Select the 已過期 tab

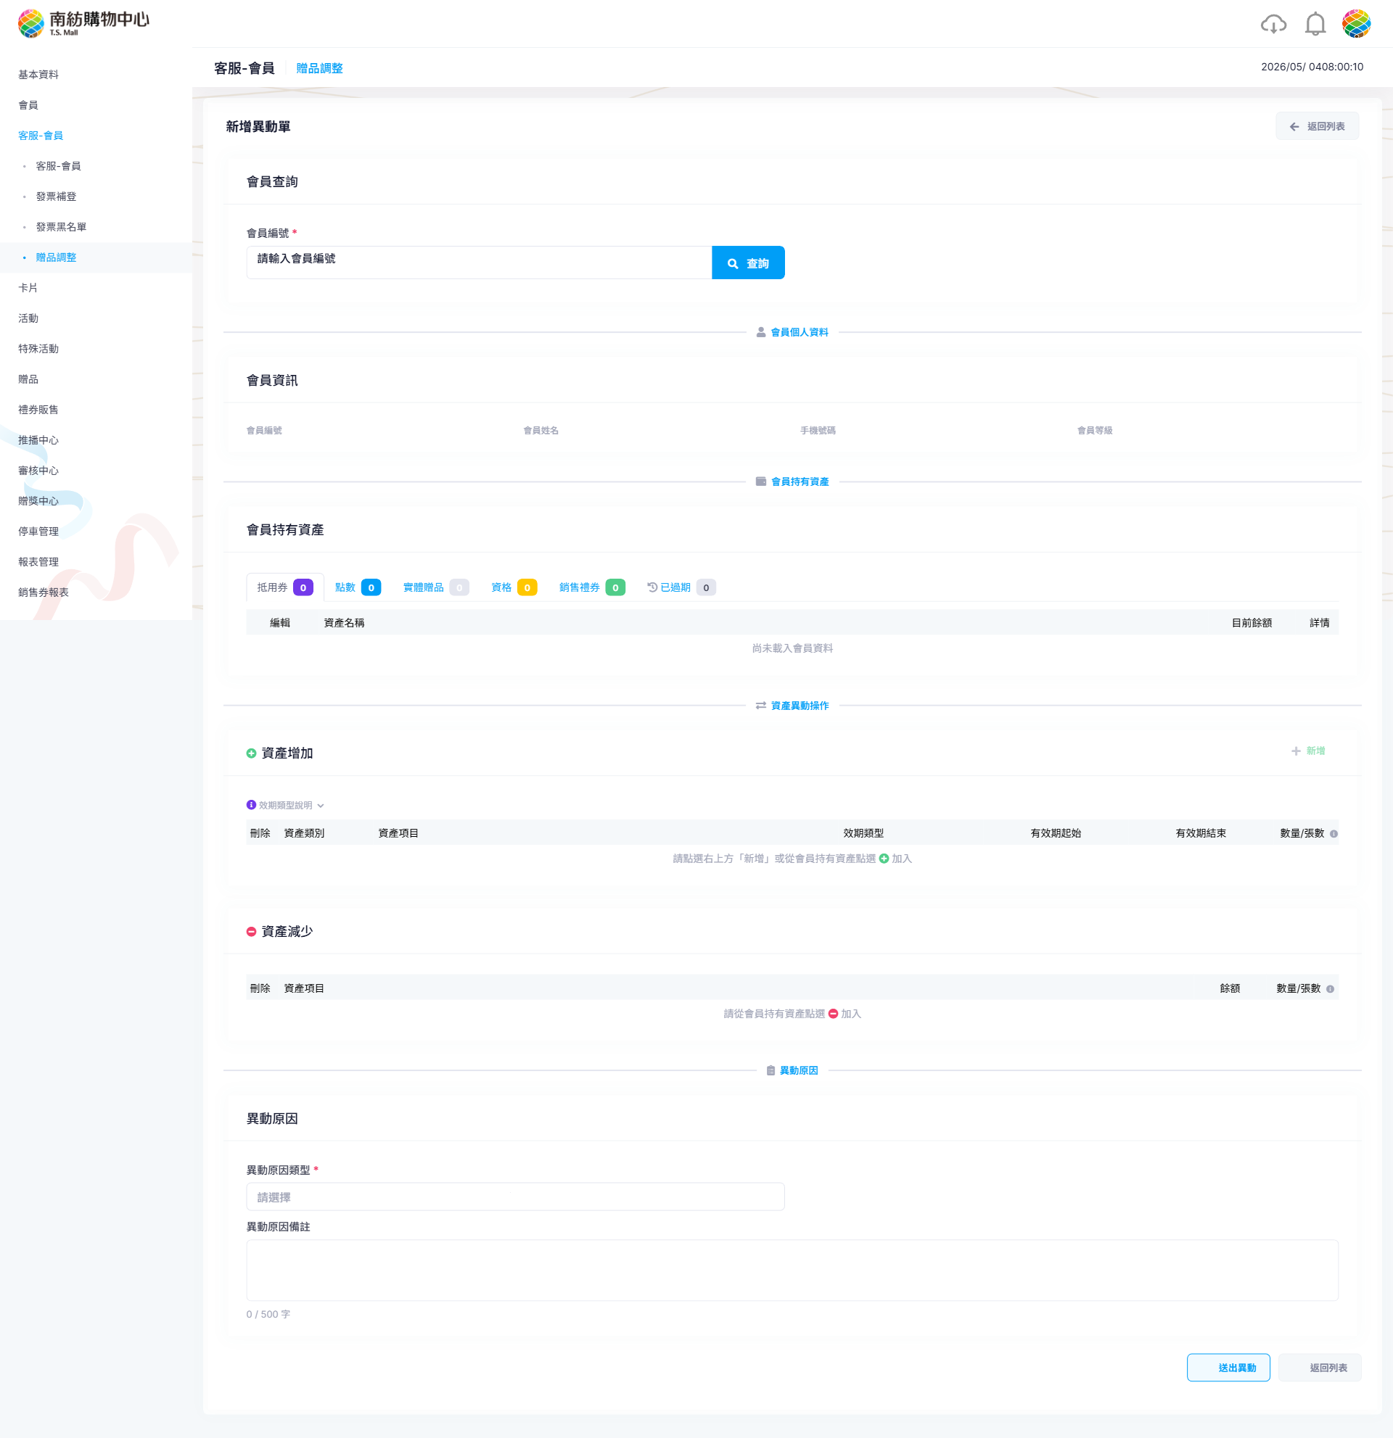[681, 587]
